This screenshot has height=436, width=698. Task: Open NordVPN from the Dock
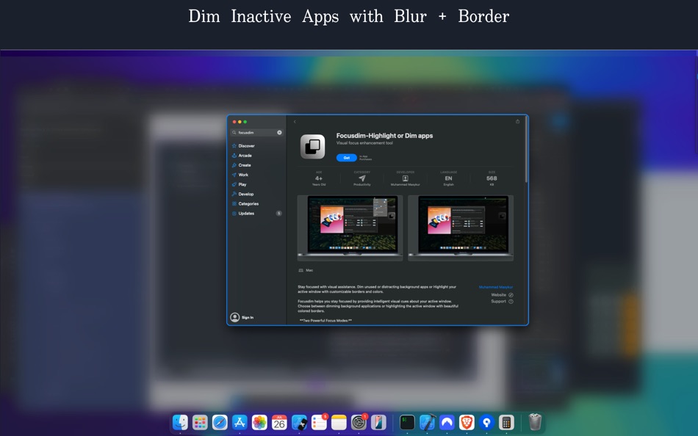[x=447, y=422]
